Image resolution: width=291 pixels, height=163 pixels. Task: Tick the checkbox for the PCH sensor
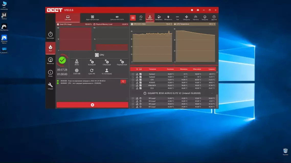133,88
